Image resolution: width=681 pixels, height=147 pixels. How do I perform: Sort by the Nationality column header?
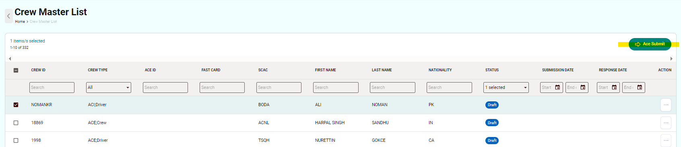[x=440, y=70]
